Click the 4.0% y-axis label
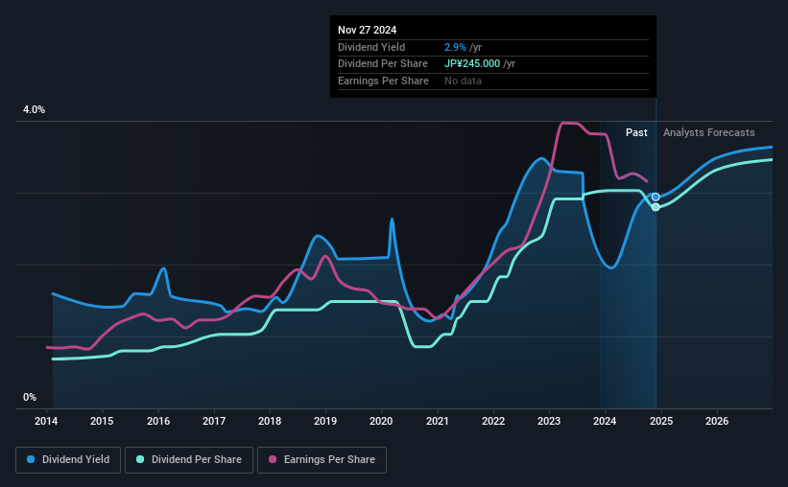Screen dimensions: 788x487 pyautogui.click(x=35, y=109)
